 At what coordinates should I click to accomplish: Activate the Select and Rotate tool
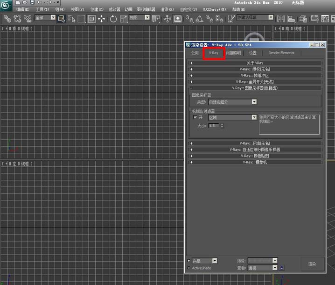pos(113,19)
